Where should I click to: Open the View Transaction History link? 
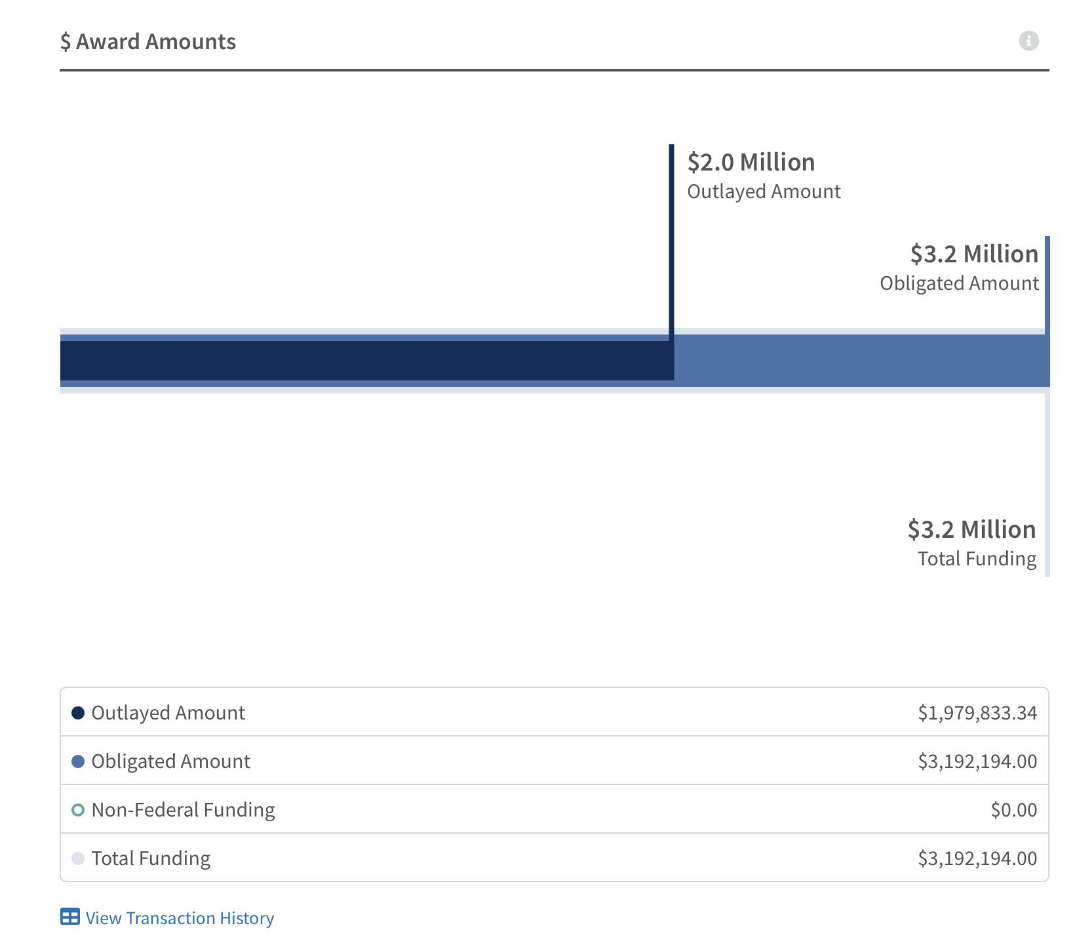(180, 918)
